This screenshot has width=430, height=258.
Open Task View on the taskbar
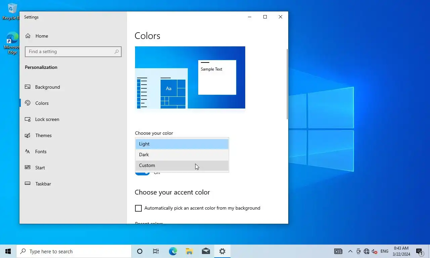coord(156,251)
